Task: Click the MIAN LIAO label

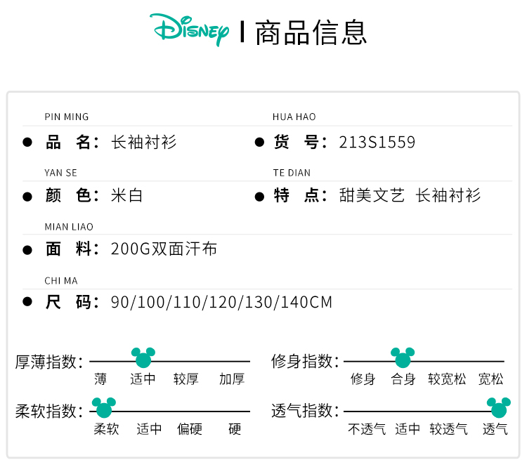Action: (x=69, y=227)
